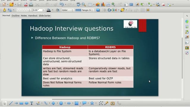Click the 'Hadoop Is File System' cell

point(65,53)
